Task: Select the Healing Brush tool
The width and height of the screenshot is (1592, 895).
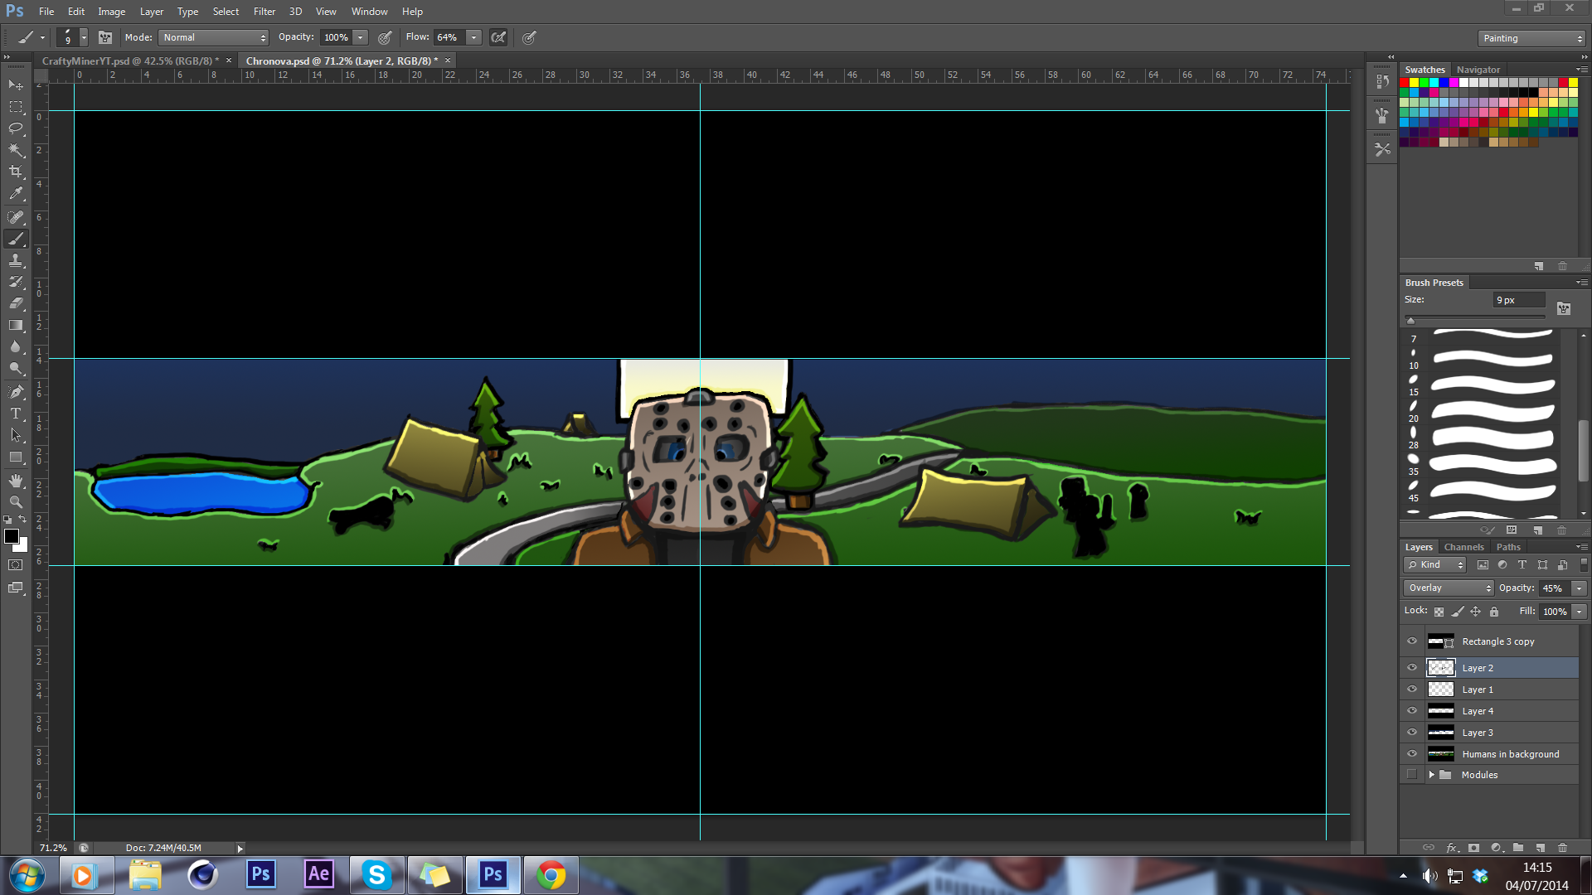Action: point(16,217)
